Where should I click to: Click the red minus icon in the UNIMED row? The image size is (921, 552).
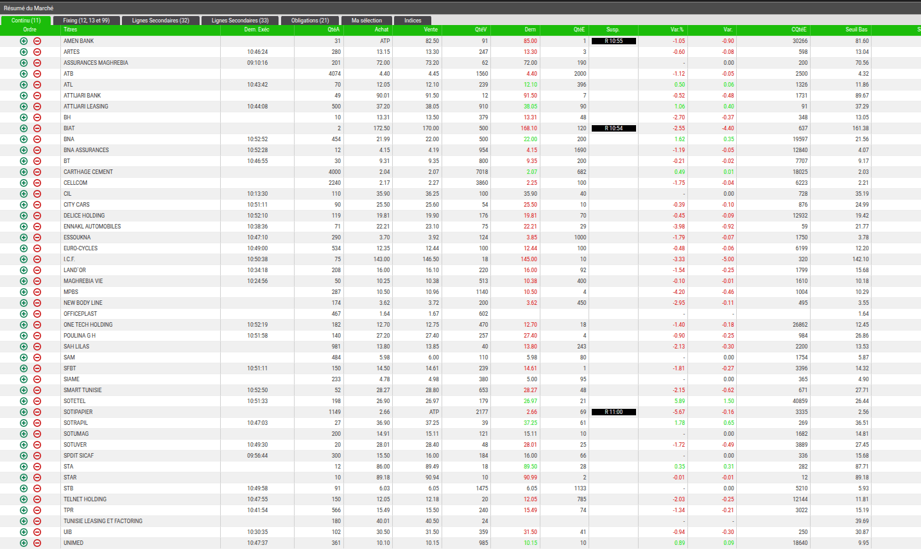[37, 543]
